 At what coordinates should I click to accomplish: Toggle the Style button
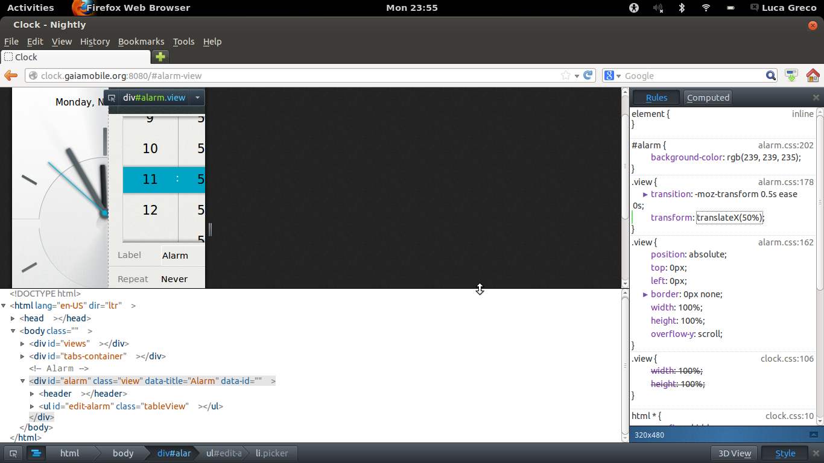point(785,453)
